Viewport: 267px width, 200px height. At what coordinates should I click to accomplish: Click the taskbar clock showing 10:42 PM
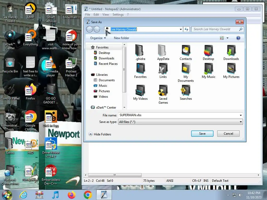254,195
